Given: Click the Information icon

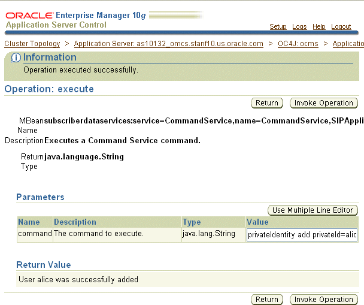Looking at the screenshot, I should pos(16,58).
